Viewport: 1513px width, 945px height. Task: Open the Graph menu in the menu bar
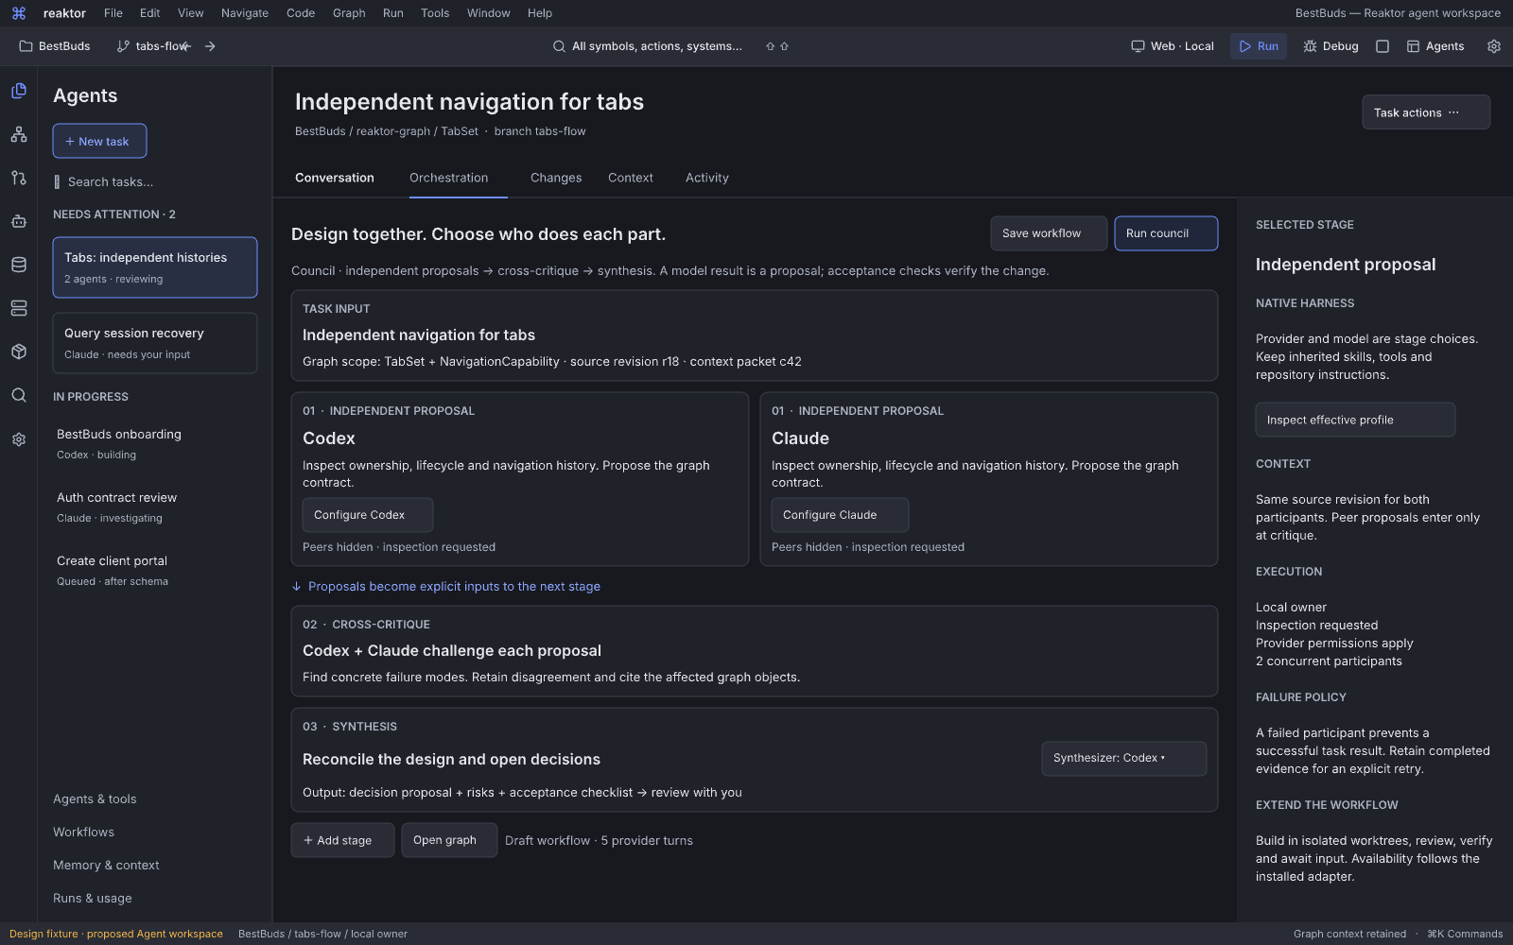click(x=349, y=13)
